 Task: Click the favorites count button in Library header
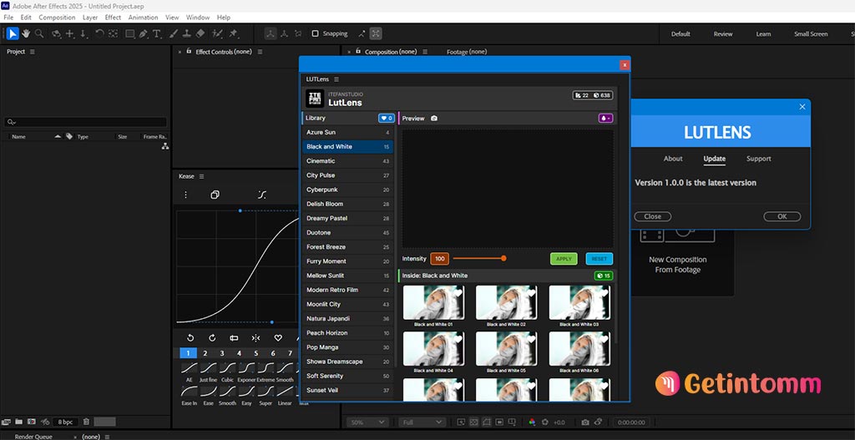point(387,119)
